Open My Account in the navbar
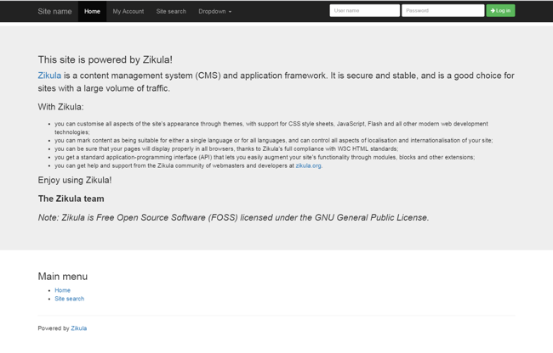Image resolution: width=553 pixels, height=353 pixels. coord(128,11)
